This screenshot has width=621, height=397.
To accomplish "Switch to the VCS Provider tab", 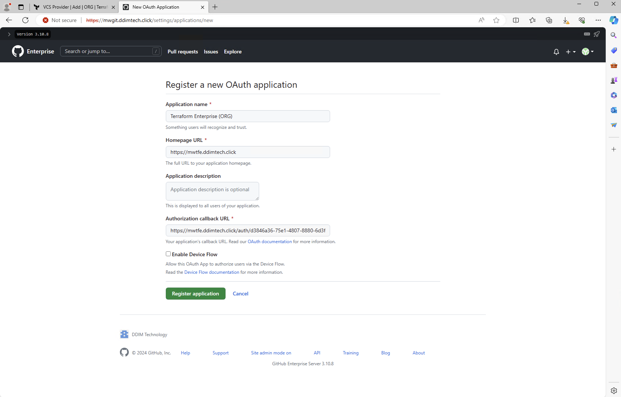I will [74, 7].
